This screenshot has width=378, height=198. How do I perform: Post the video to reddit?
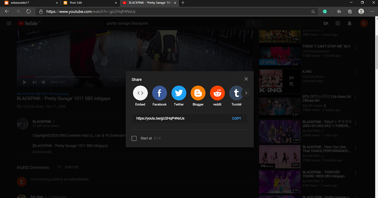(x=217, y=93)
